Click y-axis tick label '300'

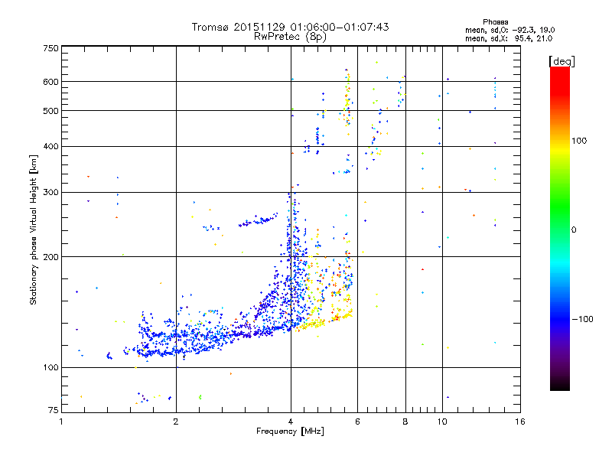(x=50, y=193)
